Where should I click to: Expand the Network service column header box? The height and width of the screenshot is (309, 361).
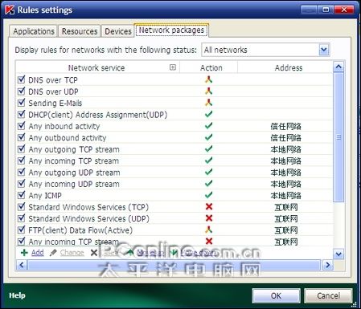tap(173, 67)
